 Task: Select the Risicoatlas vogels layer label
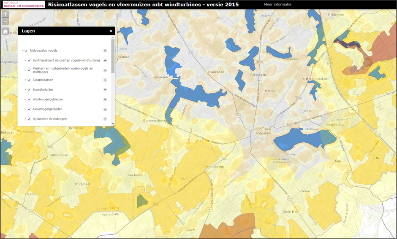pos(44,51)
